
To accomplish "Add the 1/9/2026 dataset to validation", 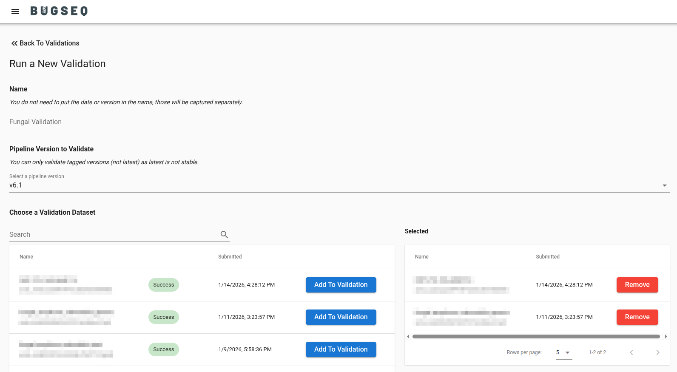I will tap(341, 349).
